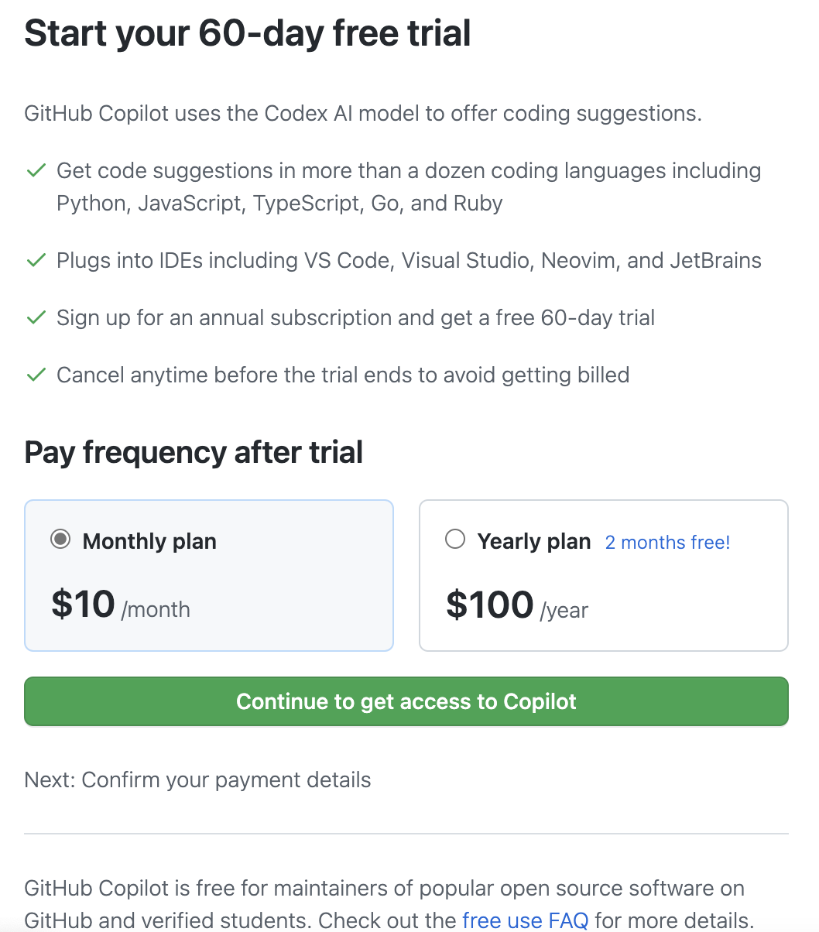Select the Monthly plan radio button
The image size is (819, 932).
60,540
